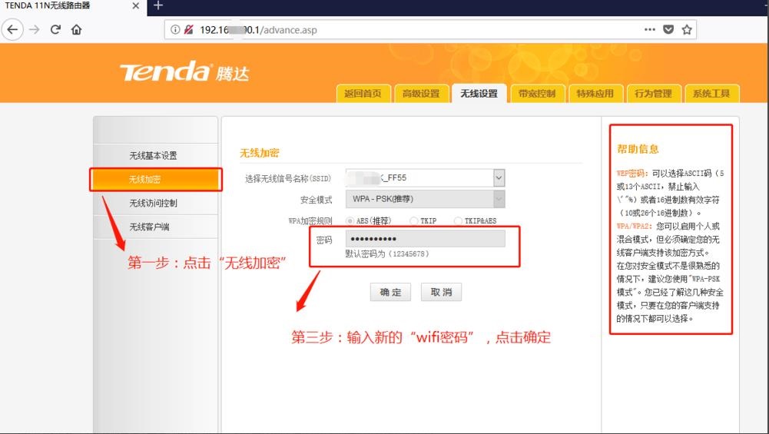This screenshot has width=769, height=434.
Task: Click the browser address bar URL
Action: 258,30
